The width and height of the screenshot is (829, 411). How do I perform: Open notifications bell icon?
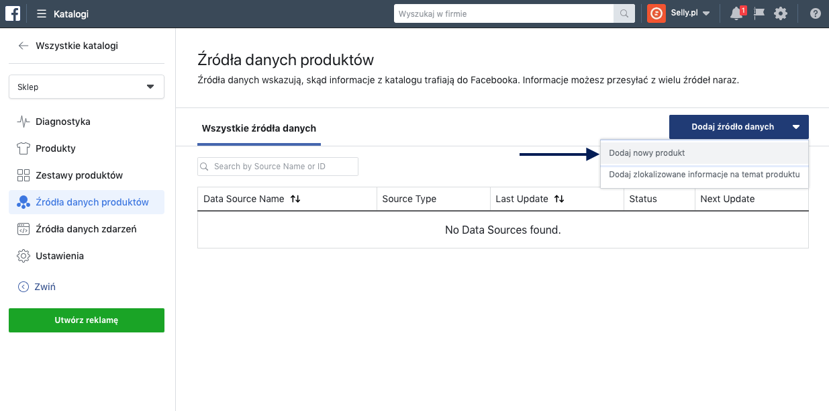click(x=736, y=13)
